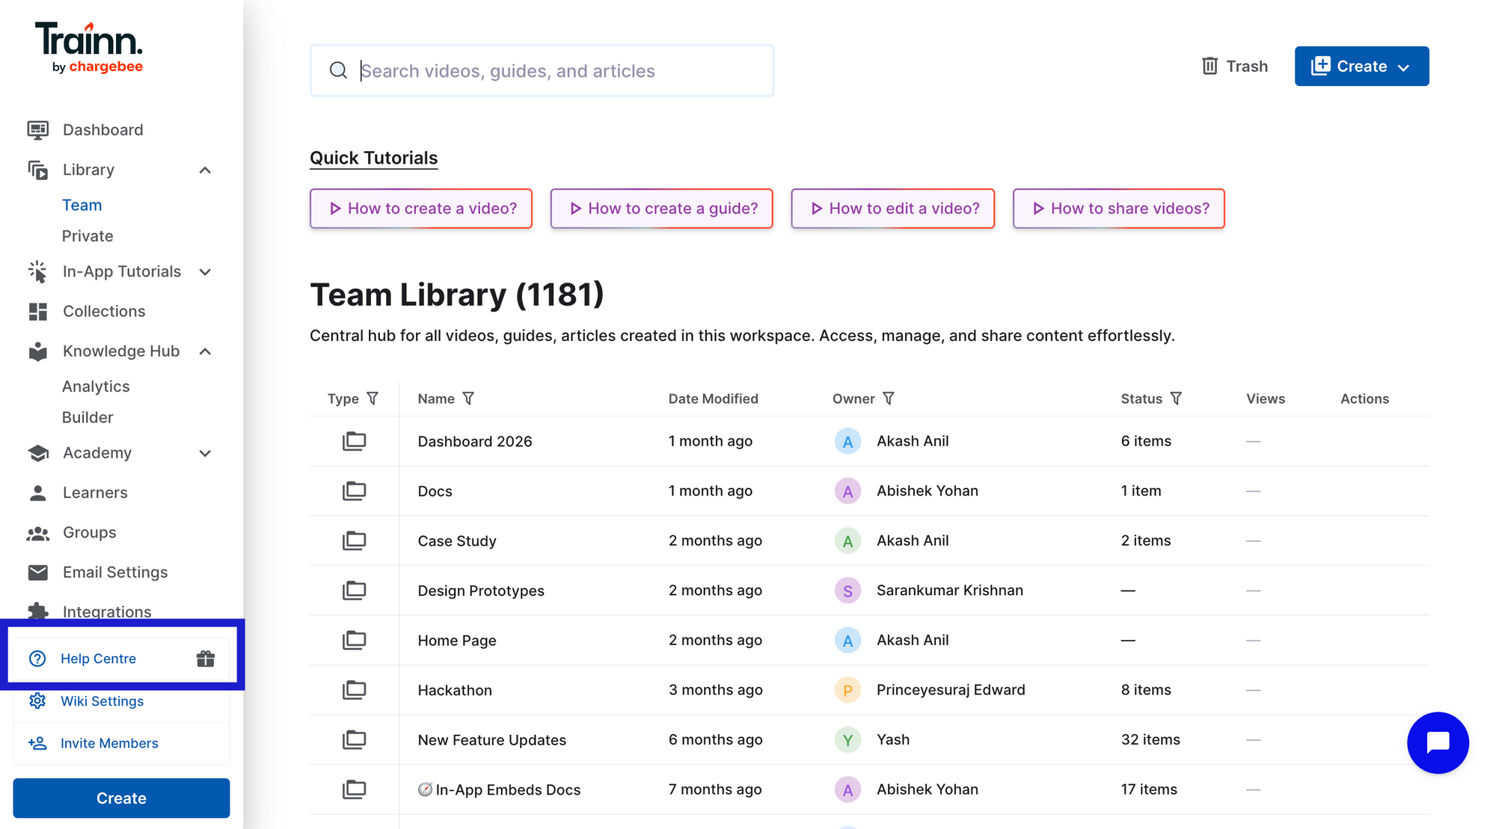
Task: Click the Owner column filter icon
Action: 889,398
